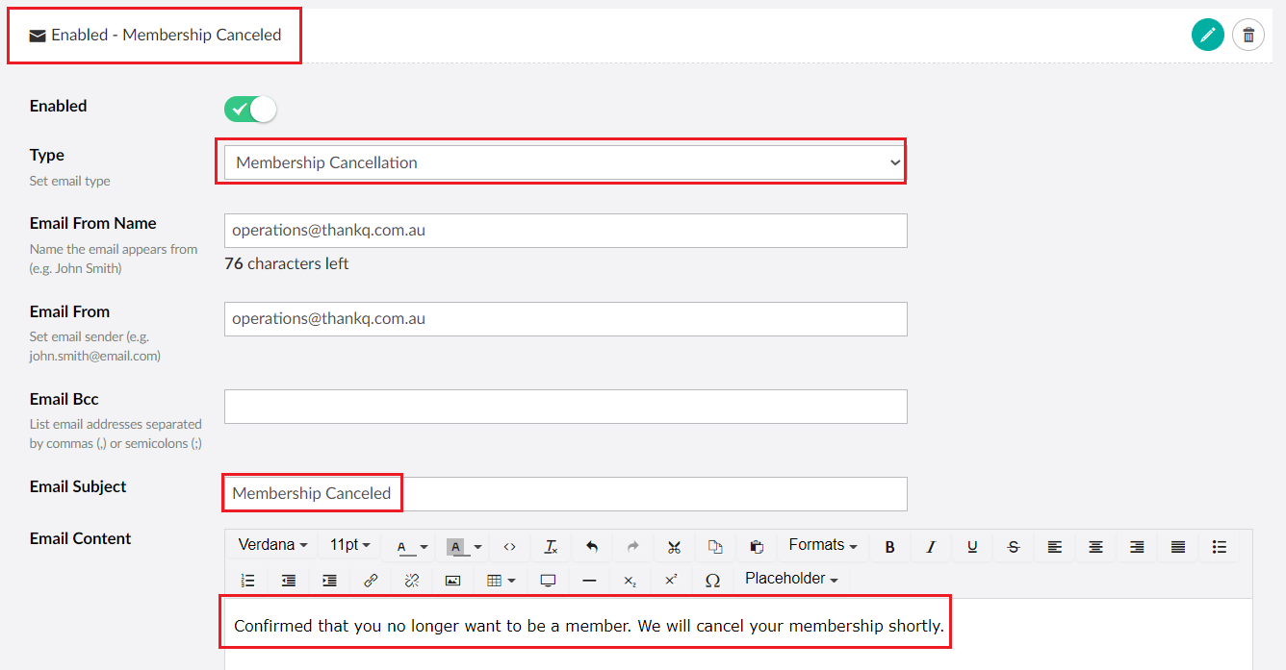This screenshot has width=1286, height=670.
Task: Open the insert image tool
Action: click(x=452, y=580)
